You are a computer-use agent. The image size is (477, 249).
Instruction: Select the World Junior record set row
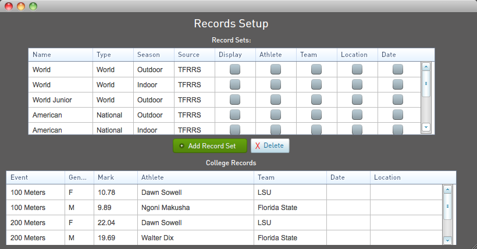tap(225, 100)
